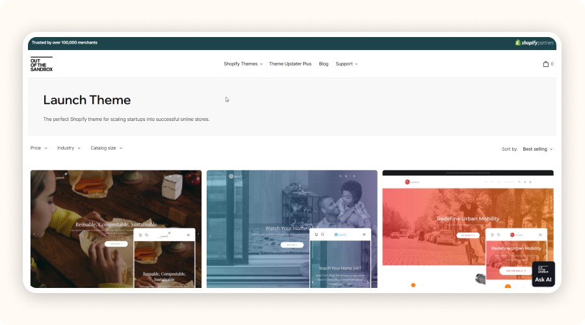Viewport: 585px width, 325px height.
Task: Click the Shopify Partners badge
Action: (534, 42)
